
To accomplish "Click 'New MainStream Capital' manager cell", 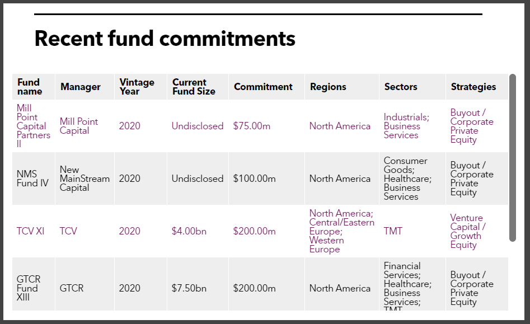I will coord(85,179).
